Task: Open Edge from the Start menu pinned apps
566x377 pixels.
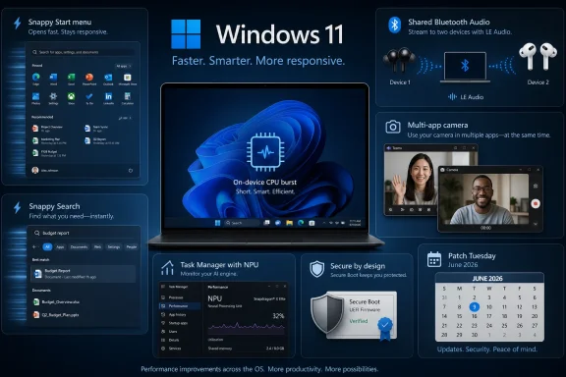Action: [35, 78]
